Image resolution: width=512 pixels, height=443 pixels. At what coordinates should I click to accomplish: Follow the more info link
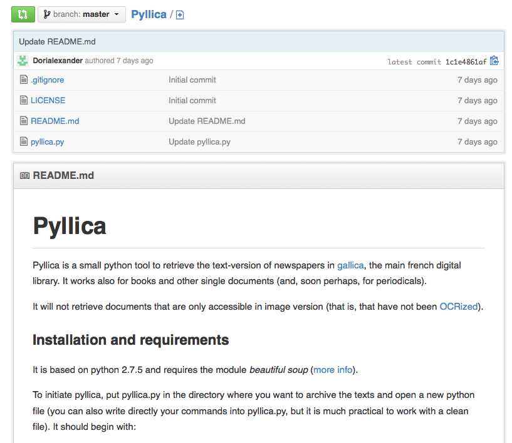[333, 370]
